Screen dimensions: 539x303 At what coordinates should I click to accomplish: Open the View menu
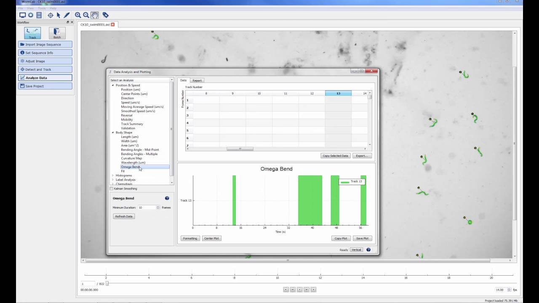(x=30, y=8)
